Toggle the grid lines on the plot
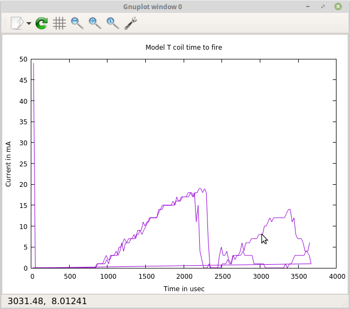The height and width of the screenshot is (309, 350). coord(59,23)
